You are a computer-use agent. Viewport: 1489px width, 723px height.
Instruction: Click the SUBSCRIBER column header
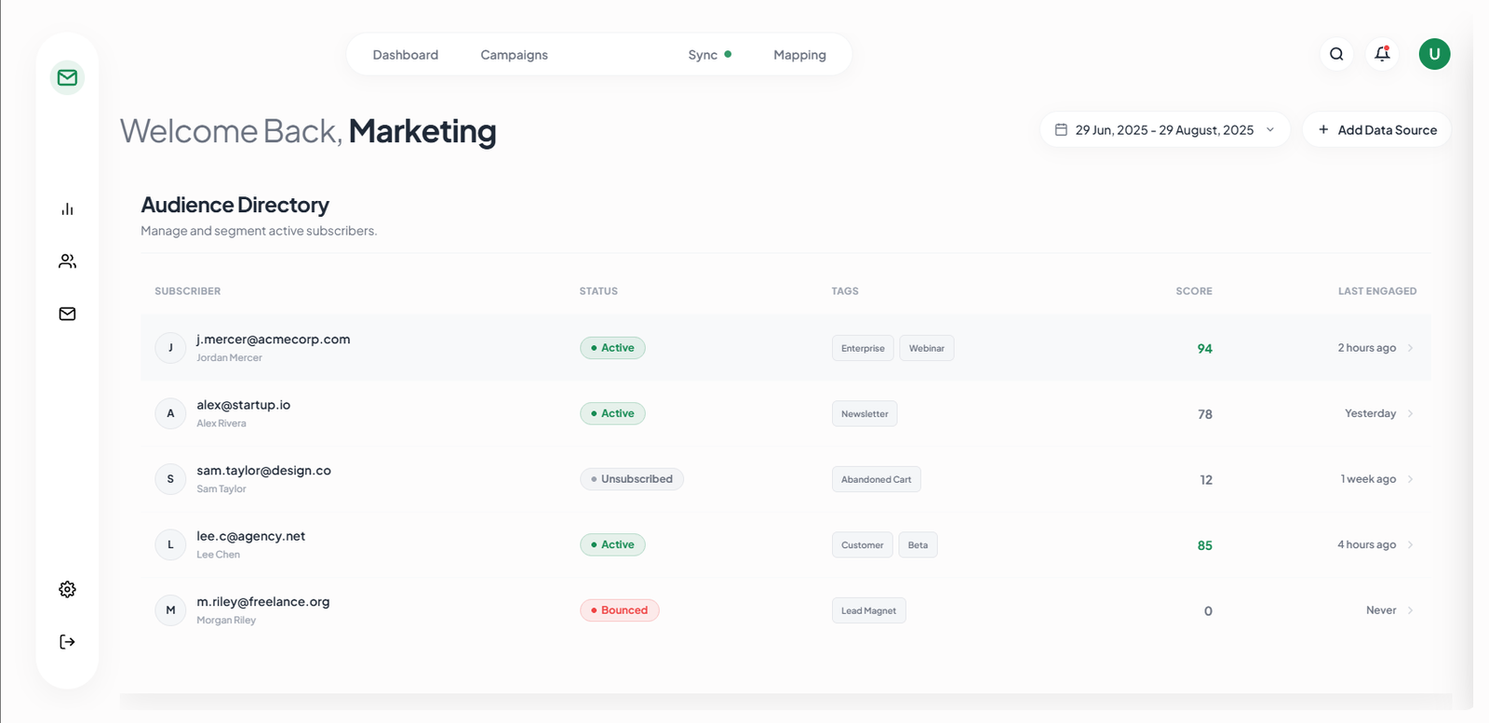[188, 291]
